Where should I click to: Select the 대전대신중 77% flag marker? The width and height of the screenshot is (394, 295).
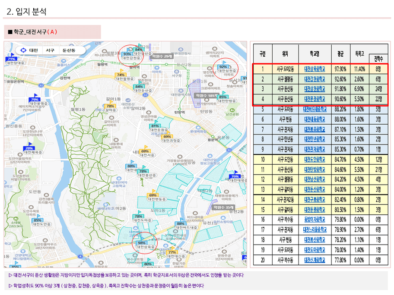click(172, 252)
